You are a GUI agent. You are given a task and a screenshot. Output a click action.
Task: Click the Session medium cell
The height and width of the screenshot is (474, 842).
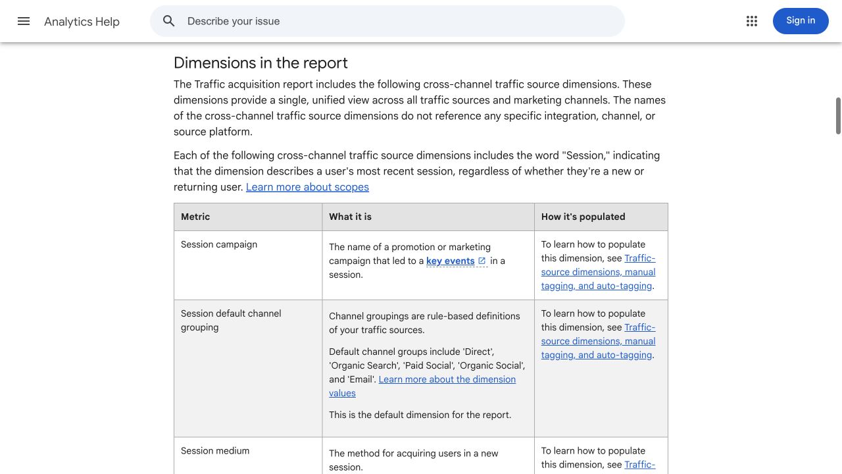pyautogui.click(x=248, y=456)
